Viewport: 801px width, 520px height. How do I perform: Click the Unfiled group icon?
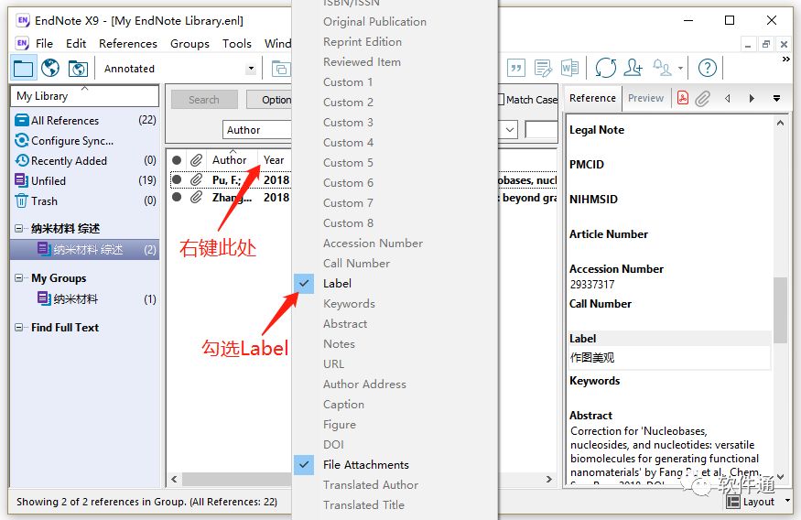point(21,180)
